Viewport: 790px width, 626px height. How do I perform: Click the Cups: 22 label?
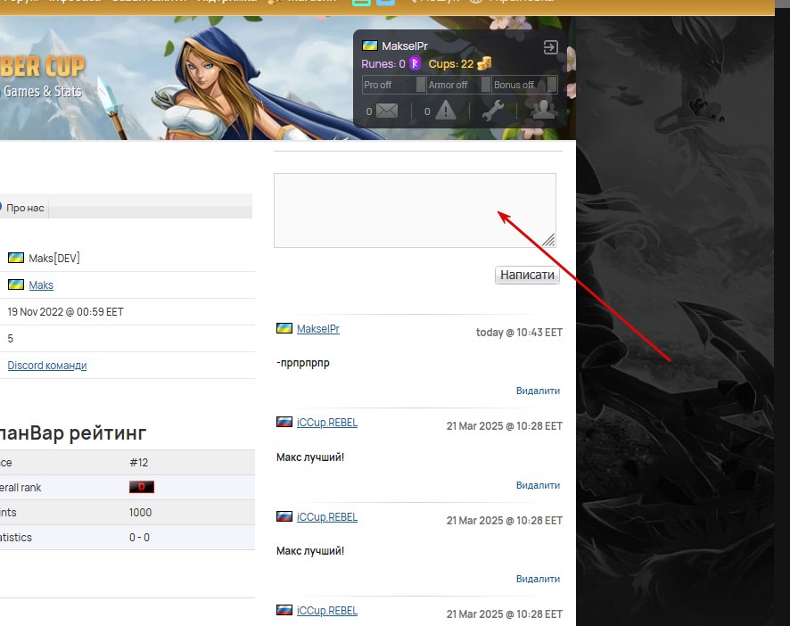pos(451,64)
